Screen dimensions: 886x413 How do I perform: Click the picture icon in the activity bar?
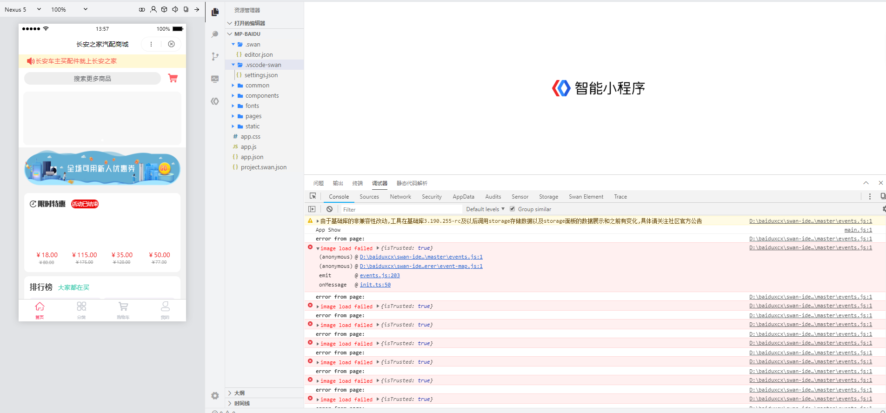click(x=215, y=79)
